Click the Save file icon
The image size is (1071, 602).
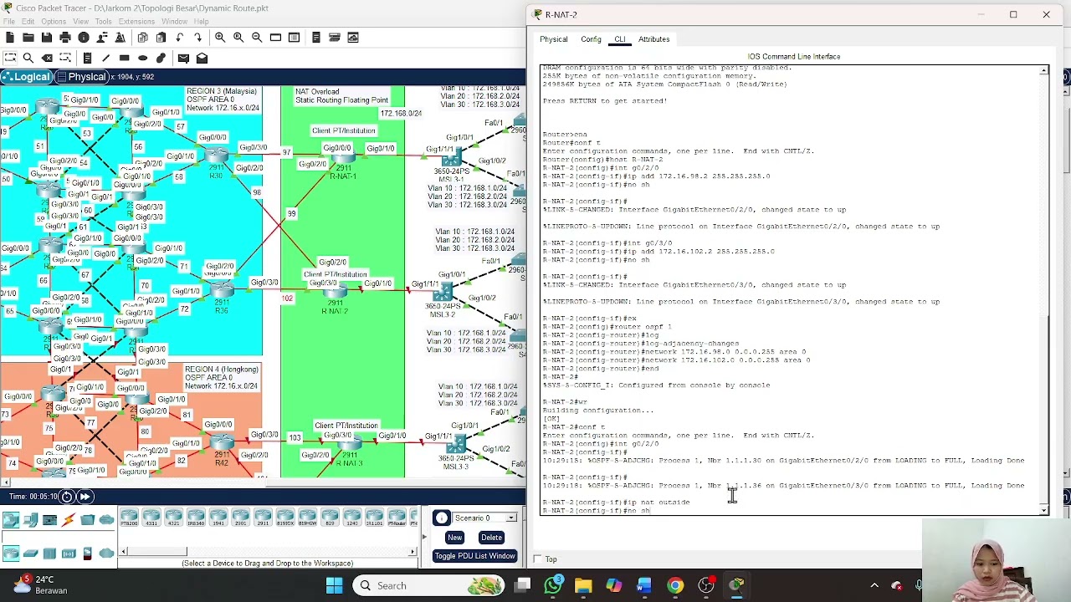click(x=46, y=38)
